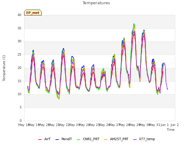193x145 pixels.
Task: Click the Jun 2 x-axis tick label
Action: (x=175, y=125)
